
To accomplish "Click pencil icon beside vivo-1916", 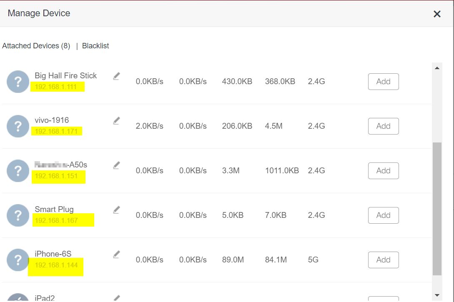I will point(116,121).
